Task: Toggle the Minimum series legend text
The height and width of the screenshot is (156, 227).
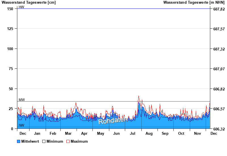Action: coord(55,141)
